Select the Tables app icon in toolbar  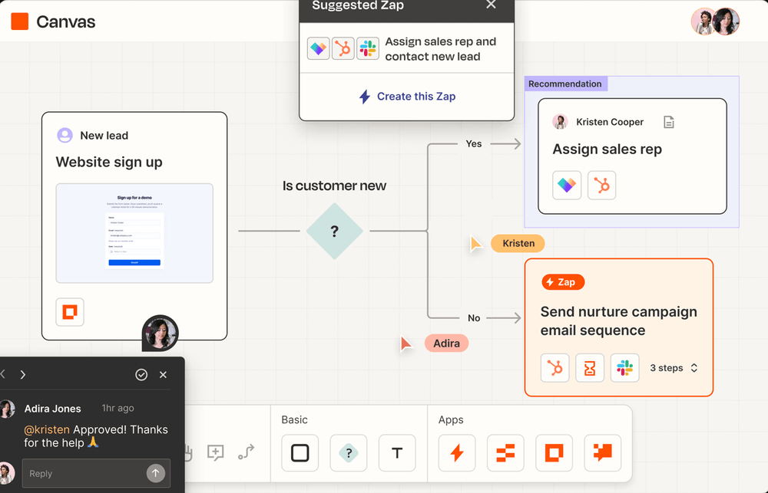[505, 453]
